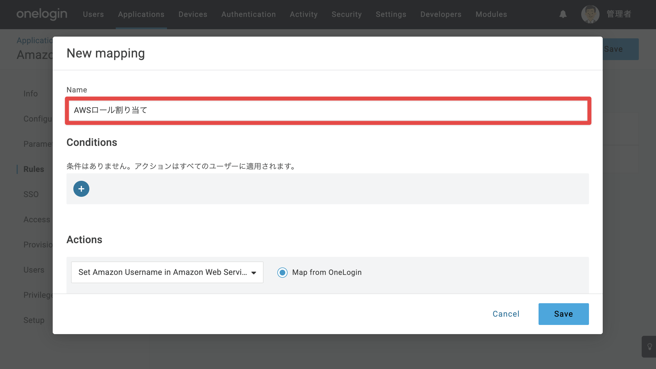Open the Devices menu
Image resolution: width=656 pixels, height=369 pixels.
click(x=193, y=14)
